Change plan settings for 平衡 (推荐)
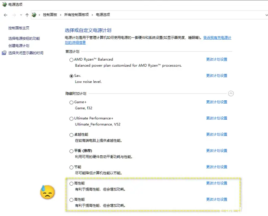 tap(217, 150)
